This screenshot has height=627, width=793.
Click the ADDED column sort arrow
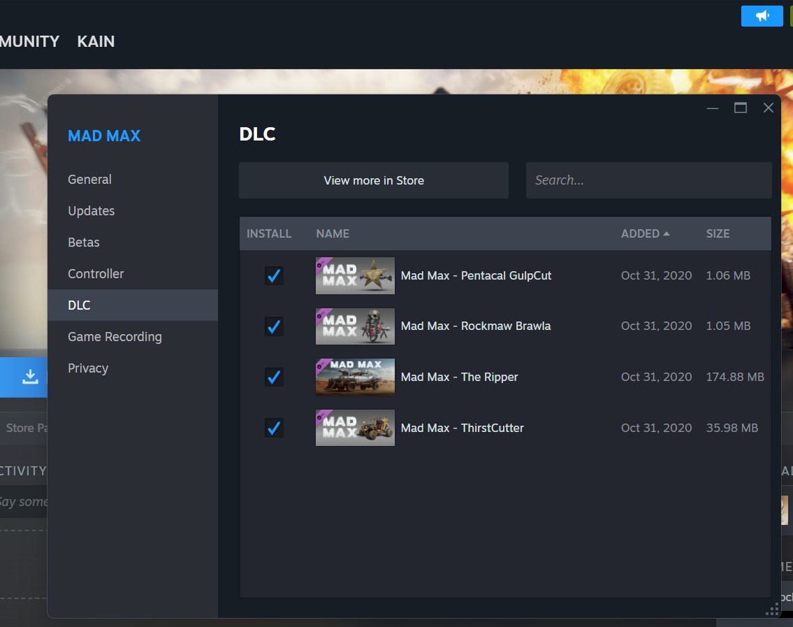pos(667,233)
